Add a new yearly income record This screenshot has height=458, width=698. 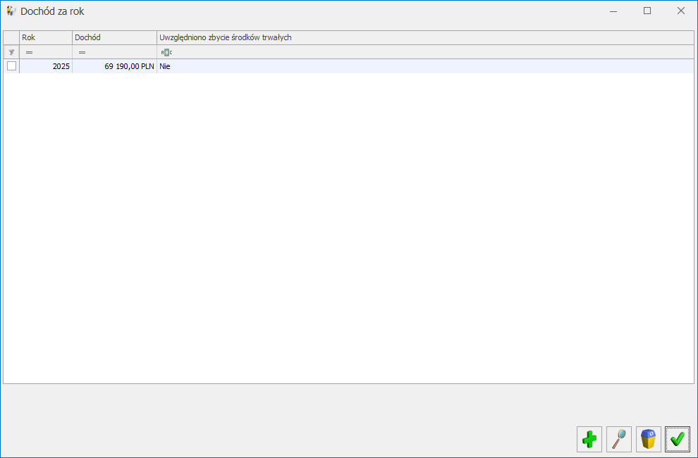point(589,439)
